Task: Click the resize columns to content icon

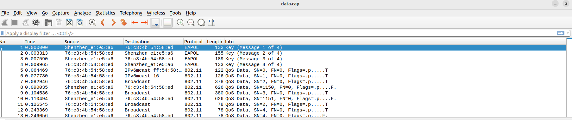Action: click(x=212, y=22)
